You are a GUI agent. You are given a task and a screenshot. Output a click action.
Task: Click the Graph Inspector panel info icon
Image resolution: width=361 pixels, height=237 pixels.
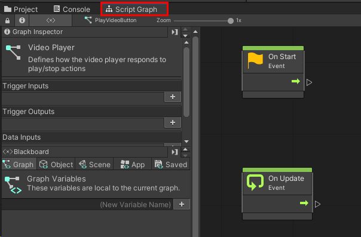tap(7, 32)
